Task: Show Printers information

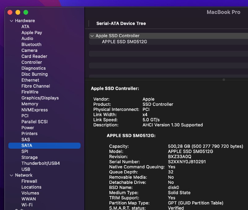Action: click(x=29, y=133)
